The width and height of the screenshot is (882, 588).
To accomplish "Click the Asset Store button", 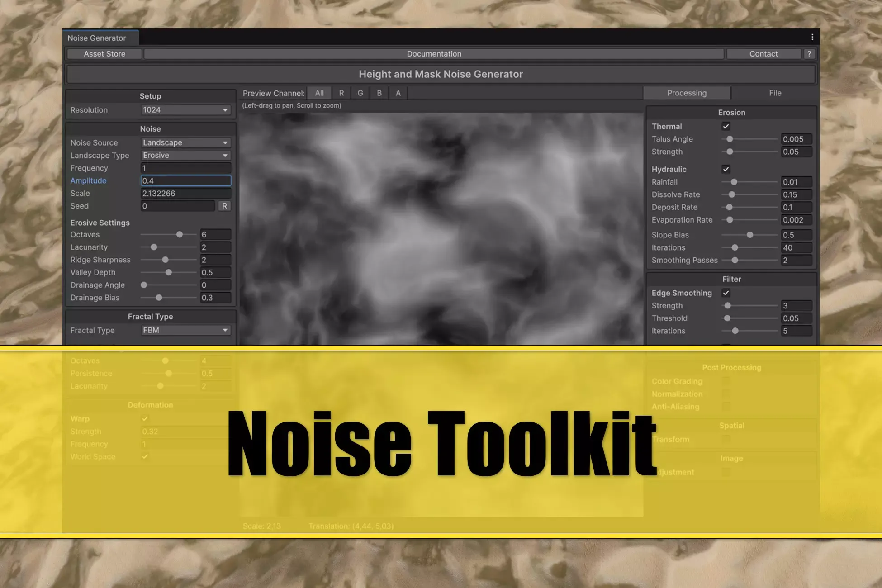I will pos(104,54).
